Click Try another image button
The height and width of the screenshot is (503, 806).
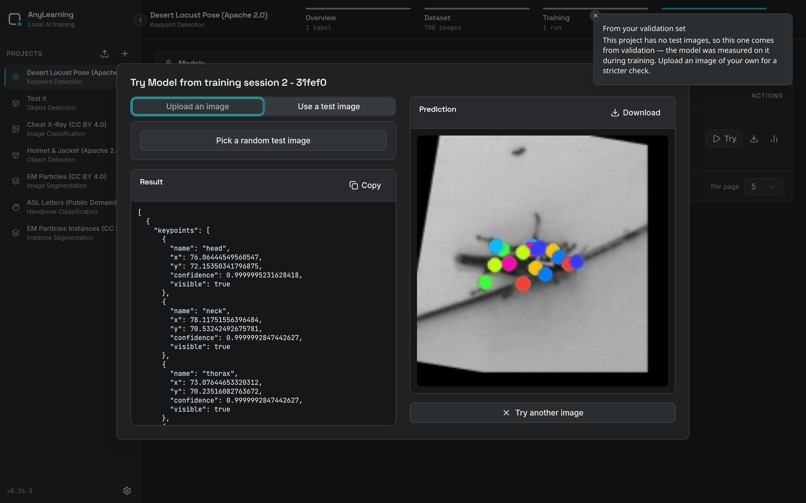point(543,413)
